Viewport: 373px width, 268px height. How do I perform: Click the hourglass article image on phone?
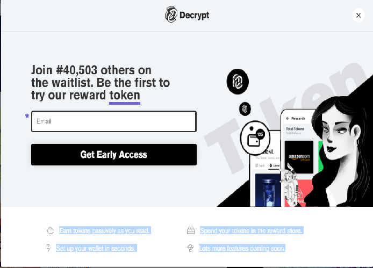tap(268, 190)
